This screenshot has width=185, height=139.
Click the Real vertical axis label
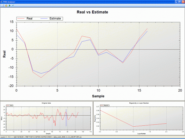4,54
